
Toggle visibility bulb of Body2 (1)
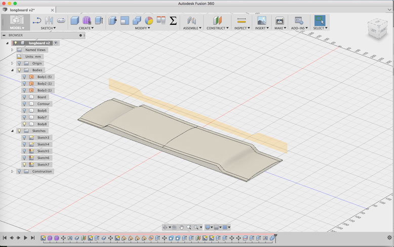[x=24, y=84]
